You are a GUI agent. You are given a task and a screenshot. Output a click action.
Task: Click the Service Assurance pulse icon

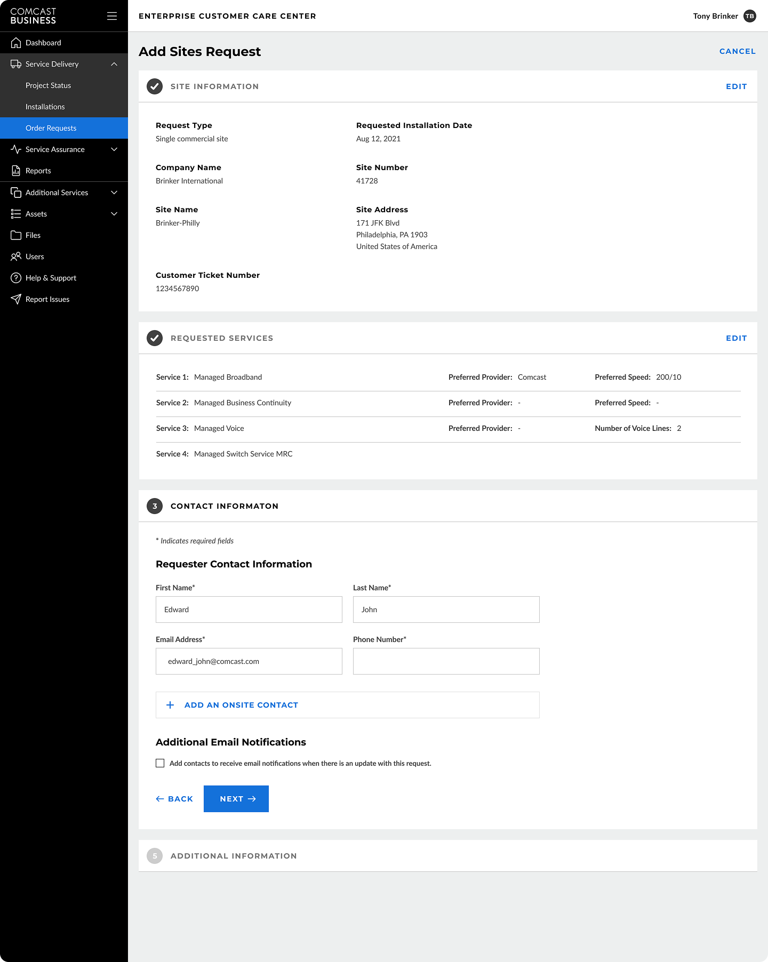tap(16, 149)
